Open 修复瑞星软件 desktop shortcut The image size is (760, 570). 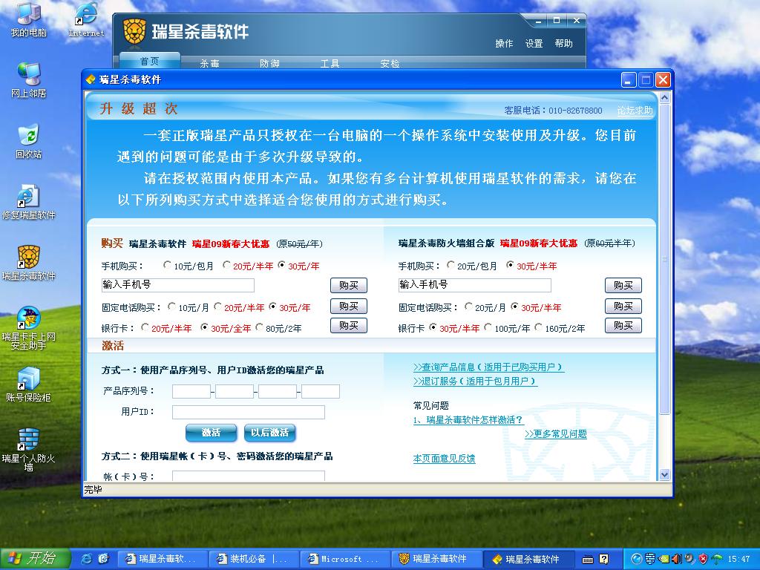pos(29,203)
